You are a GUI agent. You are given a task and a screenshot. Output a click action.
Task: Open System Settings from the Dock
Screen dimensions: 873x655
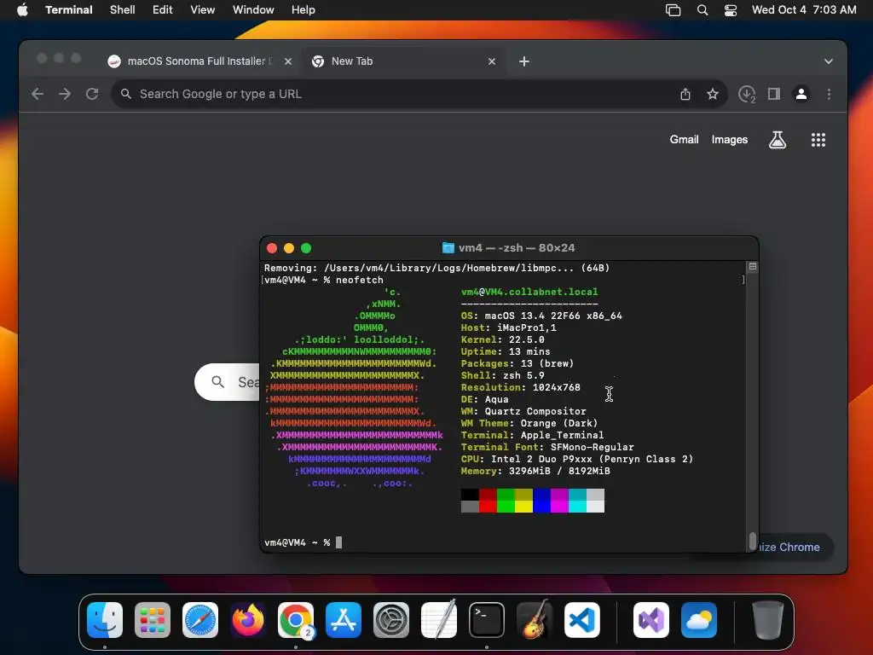[x=390, y=620]
